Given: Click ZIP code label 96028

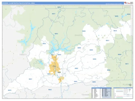Looking at the screenshot, I should [x=116, y=16].
